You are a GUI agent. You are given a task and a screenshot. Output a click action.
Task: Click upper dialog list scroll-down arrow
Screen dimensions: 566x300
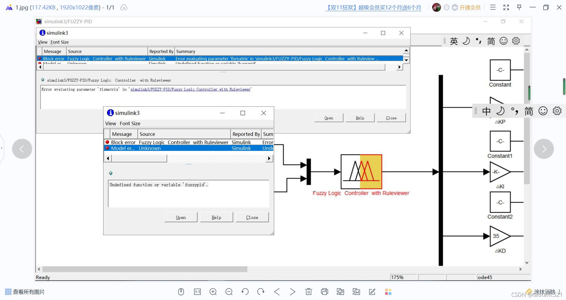pos(406,60)
